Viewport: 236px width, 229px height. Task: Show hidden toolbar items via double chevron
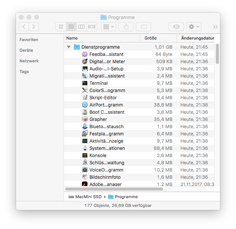(x=215, y=27)
